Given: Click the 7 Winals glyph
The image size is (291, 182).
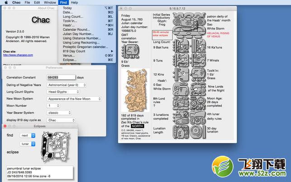Looking at the screenshot, I should pos(198,60).
